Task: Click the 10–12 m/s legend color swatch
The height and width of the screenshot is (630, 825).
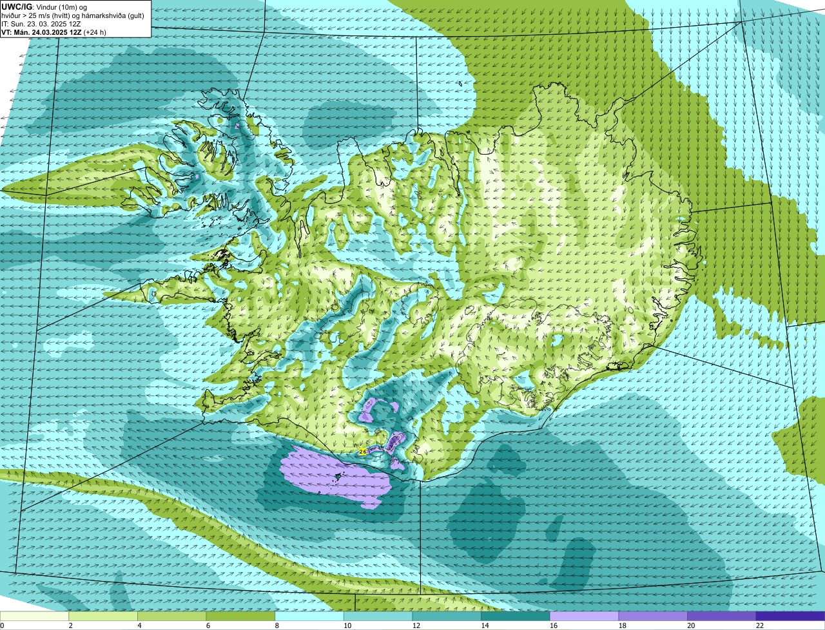Action: (x=378, y=616)
